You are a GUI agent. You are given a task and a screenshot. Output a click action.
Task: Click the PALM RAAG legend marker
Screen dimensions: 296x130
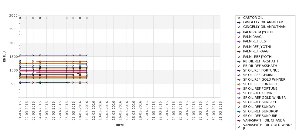click(239, 37)
